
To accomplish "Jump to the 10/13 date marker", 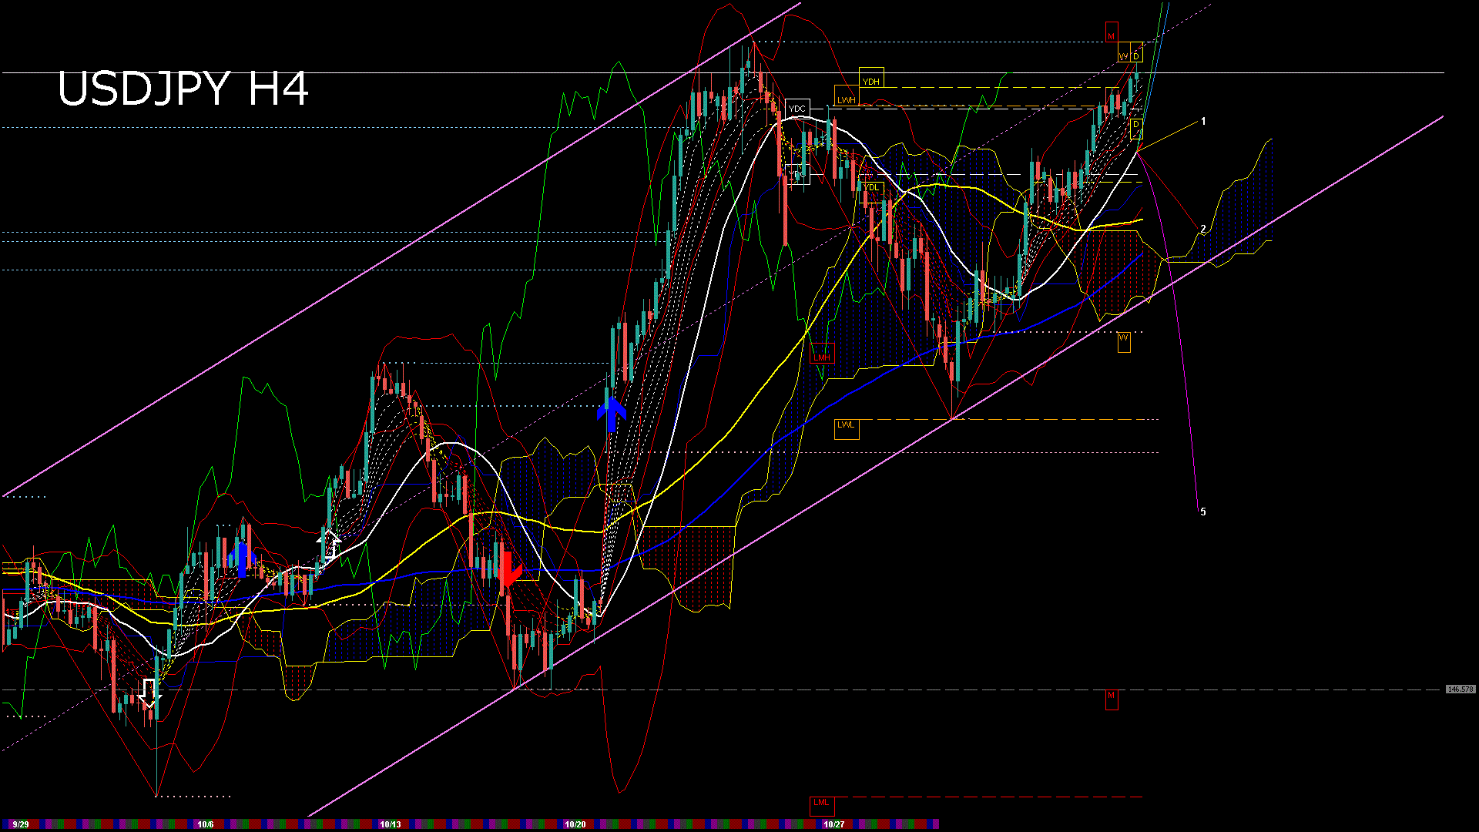I will coord(391,824).
